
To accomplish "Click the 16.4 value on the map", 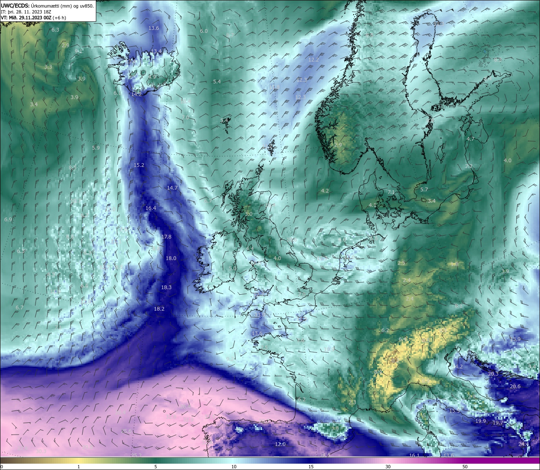I will 151,208.
